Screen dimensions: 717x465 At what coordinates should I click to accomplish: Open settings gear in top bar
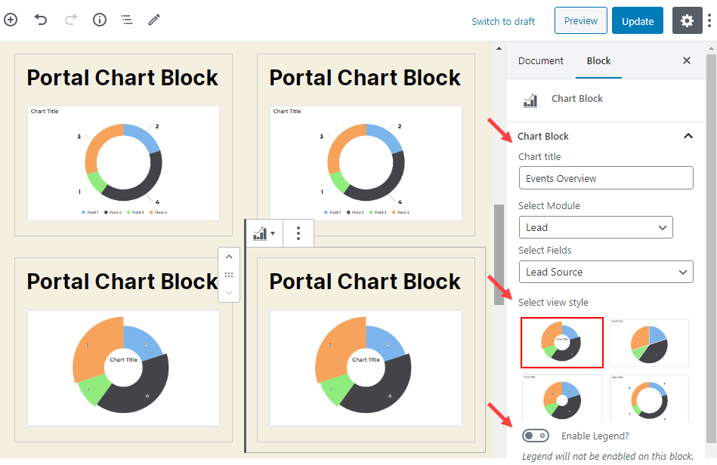point(687,21)
